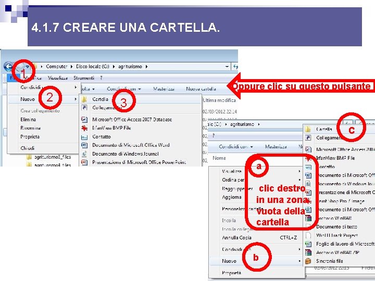Click agriturismo in the top address breadcrumb
This screenshot has height=281, width=375.
130,67
